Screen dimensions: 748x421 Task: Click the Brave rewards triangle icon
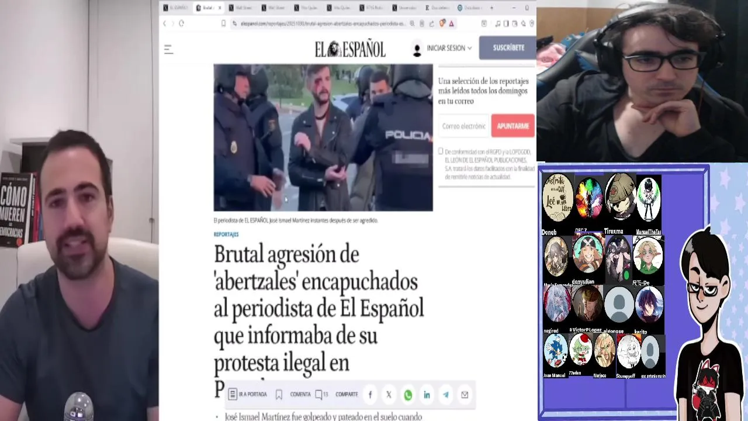(452, 23)
